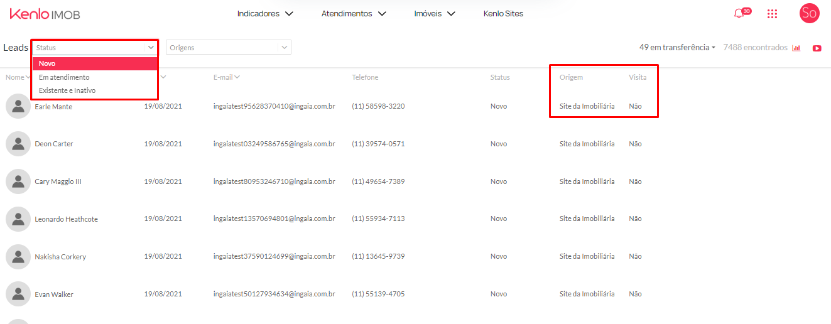Select Existente e Inativo status option
The width and height of the screenshot is (831, 324).
(x=94, y=90)
